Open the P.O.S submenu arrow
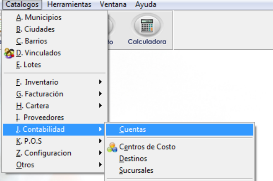The height and width of the screenshot is (181, 273). tap(100, 141)
